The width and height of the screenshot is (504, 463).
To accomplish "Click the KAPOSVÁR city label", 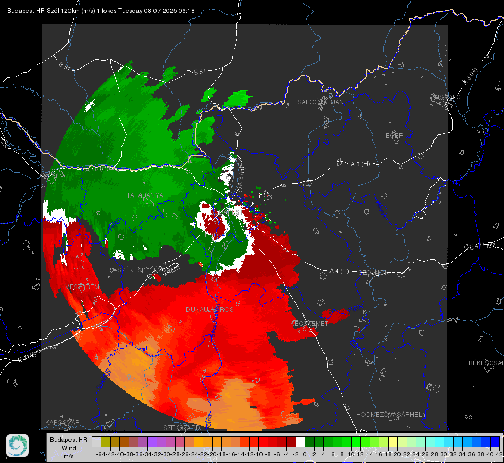I will coord(62,422).
